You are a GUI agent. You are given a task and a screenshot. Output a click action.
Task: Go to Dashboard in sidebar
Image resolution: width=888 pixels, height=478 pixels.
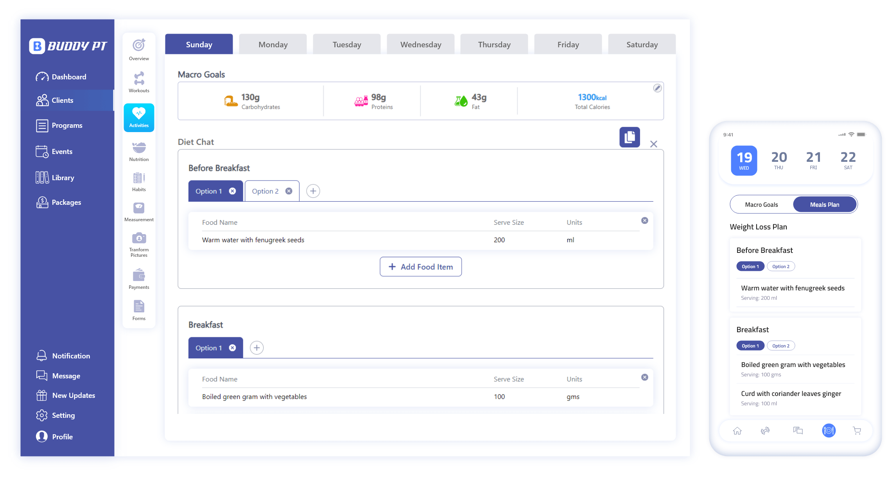click(61, 77)
